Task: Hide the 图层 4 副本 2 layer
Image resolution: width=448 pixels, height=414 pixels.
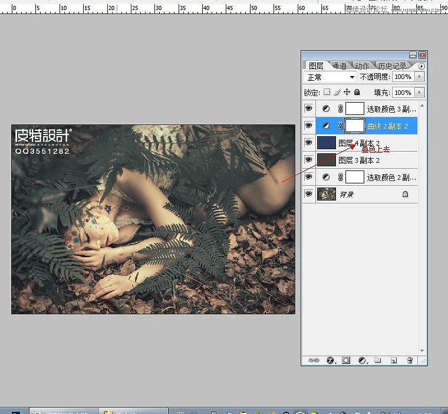Action: (x=308, y=143)
